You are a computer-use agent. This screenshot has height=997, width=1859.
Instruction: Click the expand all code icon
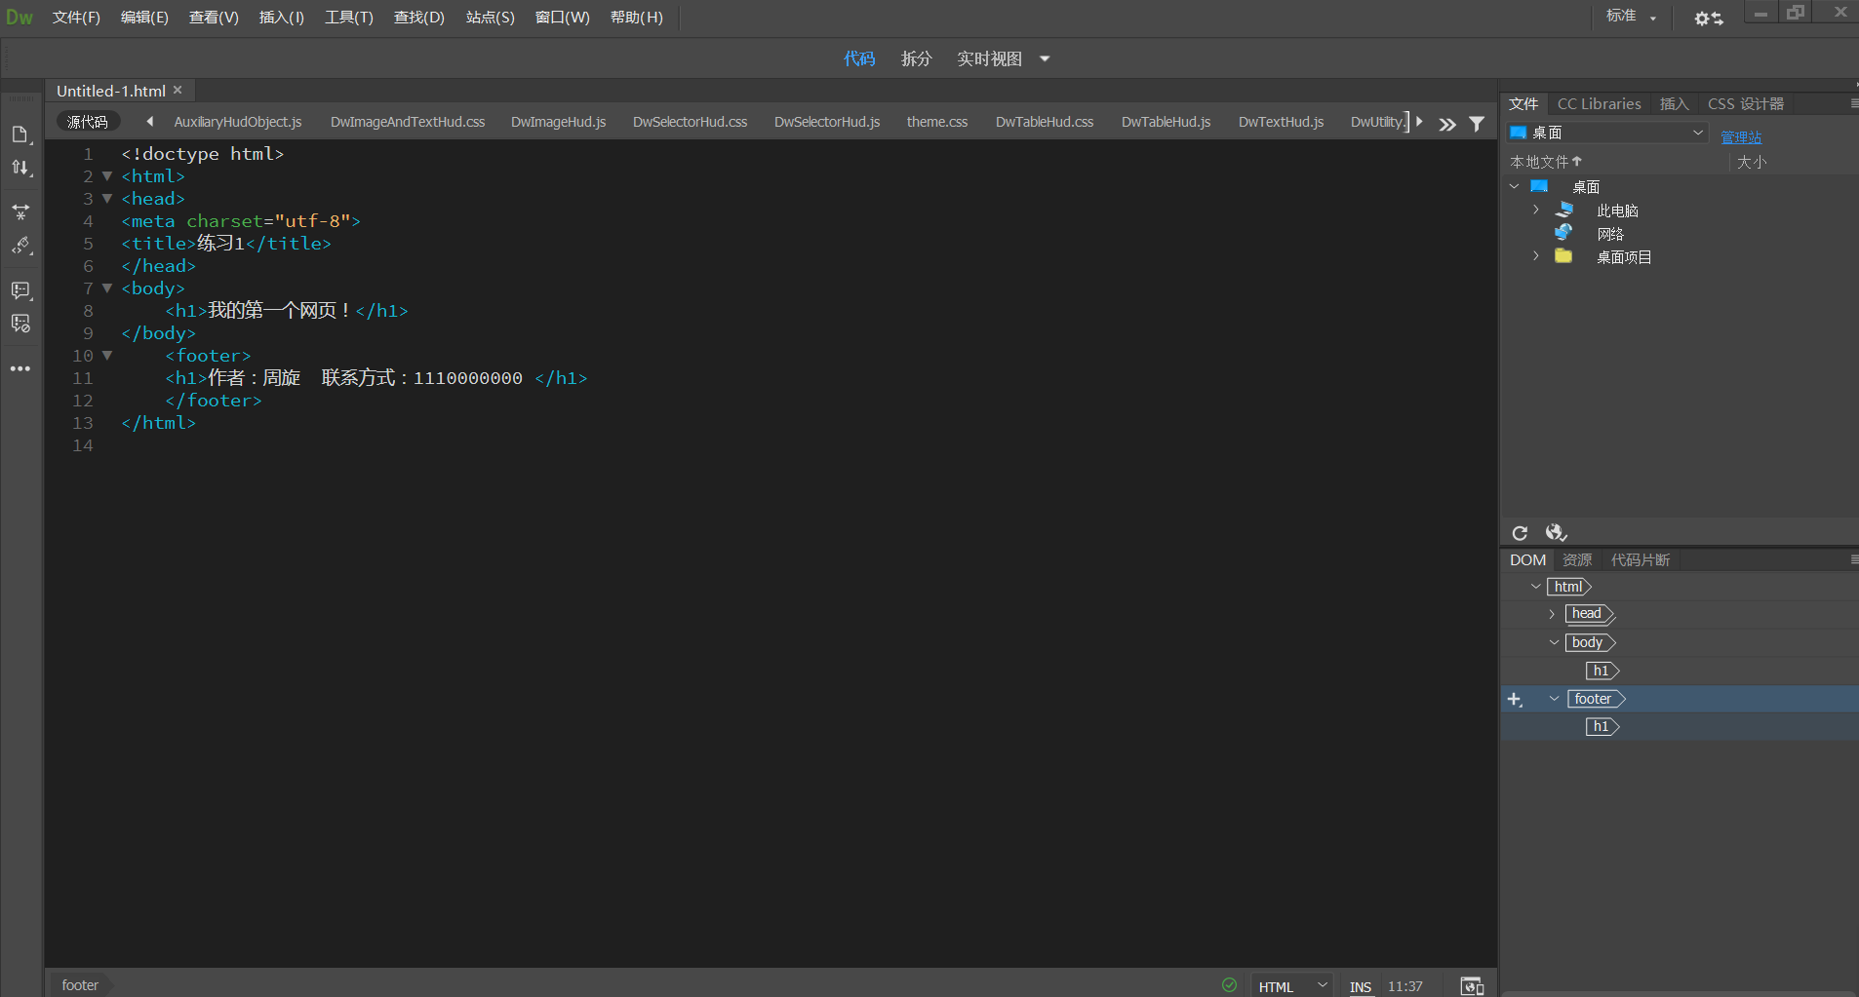(20, 211)
